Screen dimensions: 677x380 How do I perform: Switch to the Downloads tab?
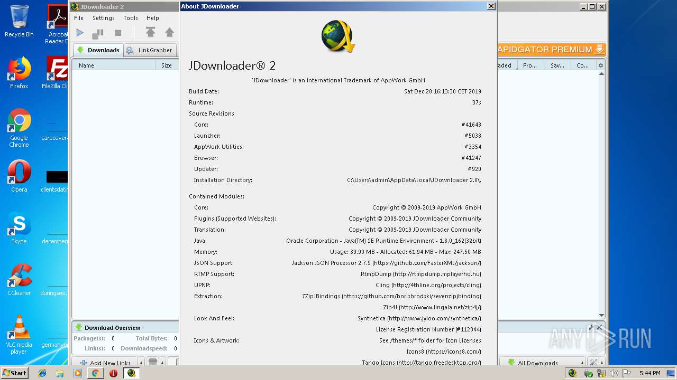(x=98, y=50)
